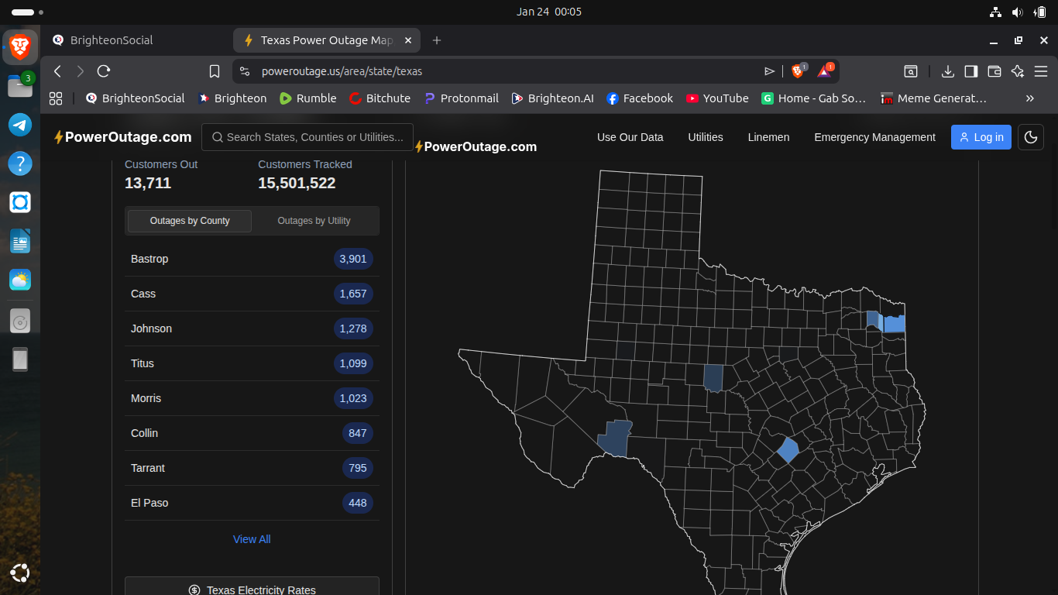The width and height of the screenshot is (1058, 595).
Task: Open the bookmarks apps grid icon
Action: (56, 98)
